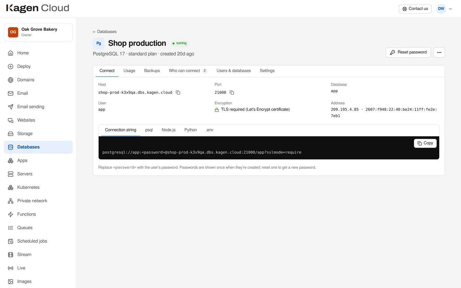Click the Kagen Cloud logo

pyautogui.click(x=38, y=8)
